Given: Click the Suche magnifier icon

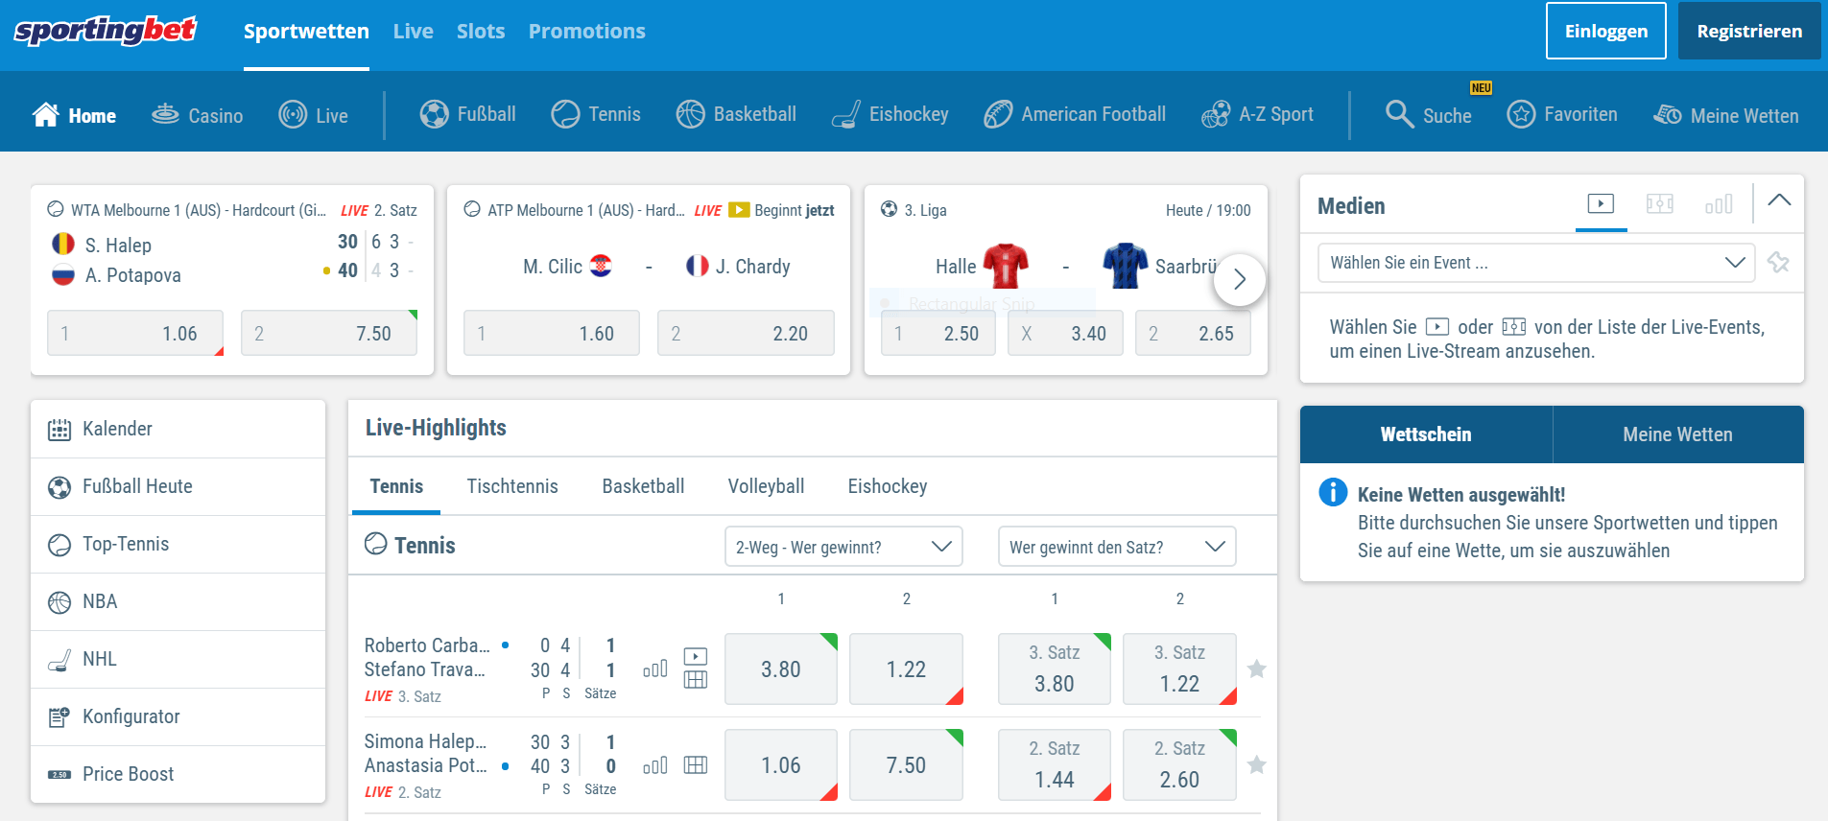Looking at the screenshot, I should point(1399,115).
